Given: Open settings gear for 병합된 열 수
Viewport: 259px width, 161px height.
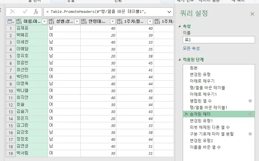Looking at the screenshot, I should (x=250, y=101).
